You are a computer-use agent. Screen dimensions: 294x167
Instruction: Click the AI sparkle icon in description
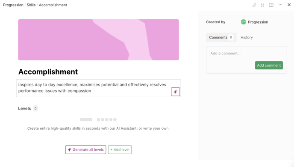(x=176, y=92)
